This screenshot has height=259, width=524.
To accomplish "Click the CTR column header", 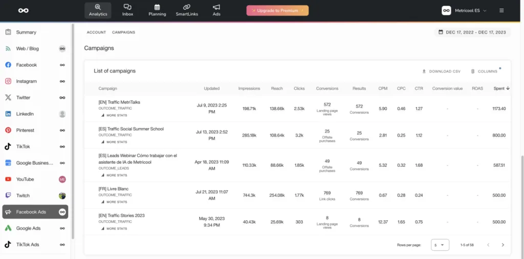I will [x=419, y=88].
